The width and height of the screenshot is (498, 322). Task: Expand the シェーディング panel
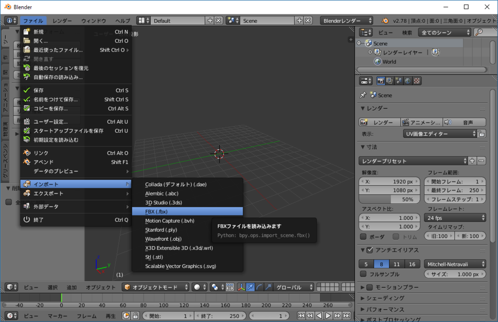click(x=385, y=298)
